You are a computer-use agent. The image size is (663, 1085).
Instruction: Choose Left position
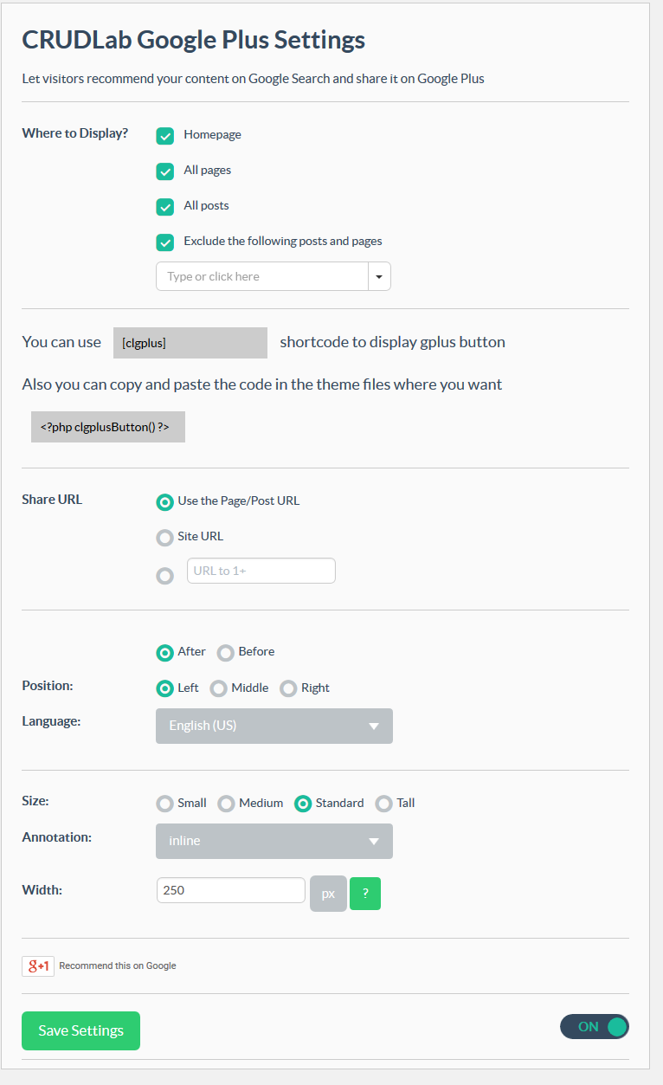pos(164,688)
